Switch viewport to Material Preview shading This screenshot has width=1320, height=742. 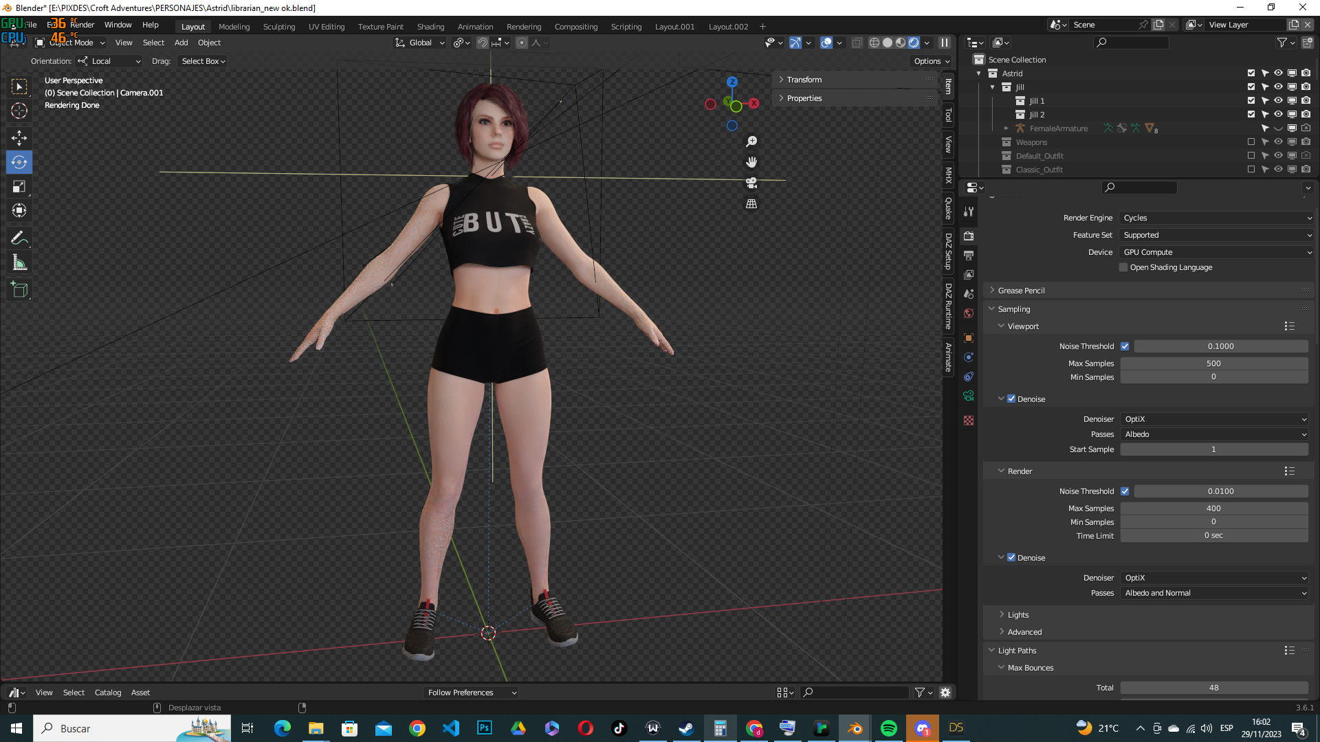coord(901,43)
